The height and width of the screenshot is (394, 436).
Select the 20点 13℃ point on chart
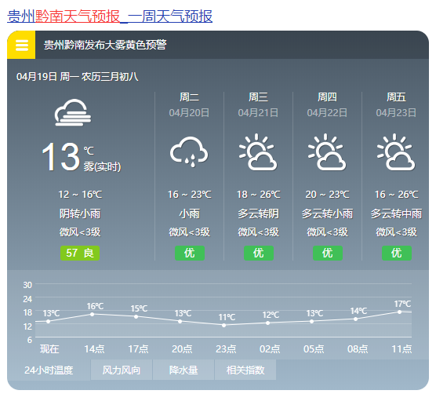point(180,321)
